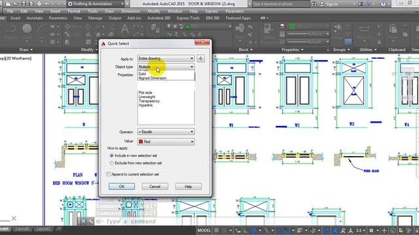Click the Sign In link
This screenshot has width=419, height=235.
[332, 4]
